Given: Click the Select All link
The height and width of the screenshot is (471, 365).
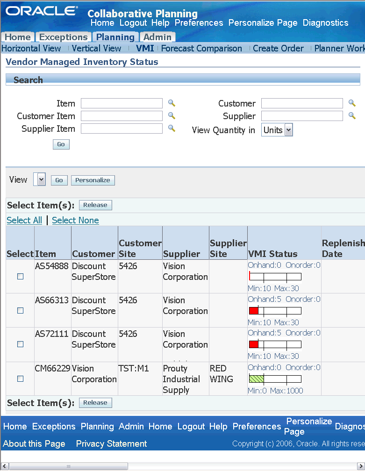Looking at the screenshot, I should pyautogui.click(x=24, y=220).
